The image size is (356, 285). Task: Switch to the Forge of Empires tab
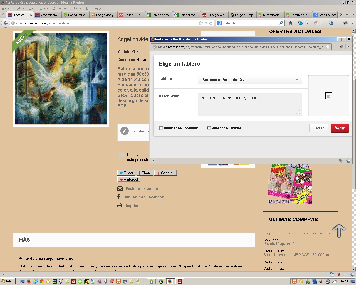[x=243, y=15]
